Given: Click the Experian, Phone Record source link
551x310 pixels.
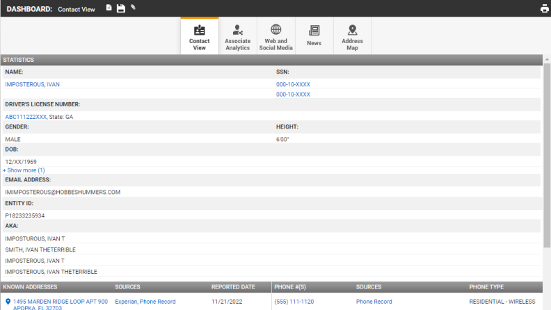Looking at the screenshot, I should click(145, 302).
